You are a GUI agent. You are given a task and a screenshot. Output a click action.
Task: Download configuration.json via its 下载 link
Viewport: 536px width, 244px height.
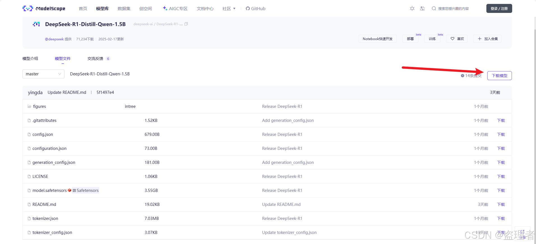501,148
